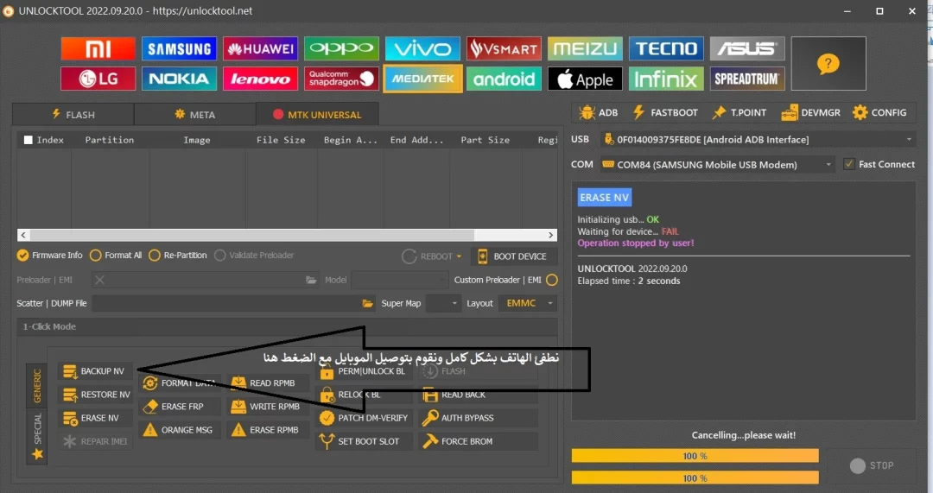
Task: Switch to the META tab
Action: tap(194, 114)
